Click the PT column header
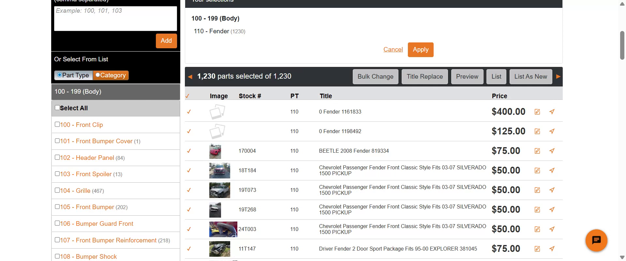Screen dimensions: 626x261 [294, 96]
